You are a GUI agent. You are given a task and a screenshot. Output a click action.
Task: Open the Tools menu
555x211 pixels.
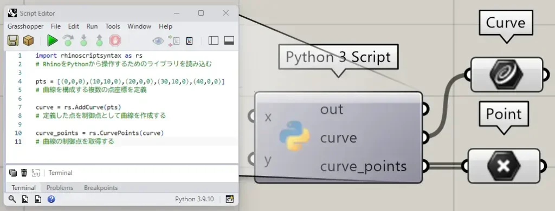click(x=113, y=26)
